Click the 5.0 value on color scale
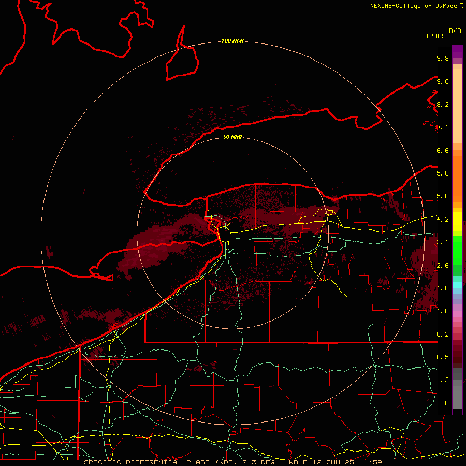Viewport: 466px width, 466px height. [443, 196]
